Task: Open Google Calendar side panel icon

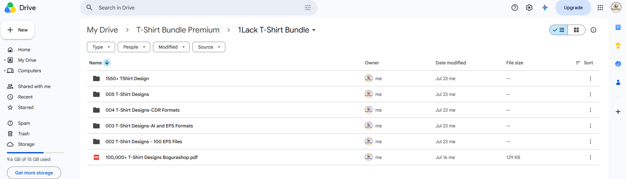Action: pyautogui.click(x=618, y=27)
